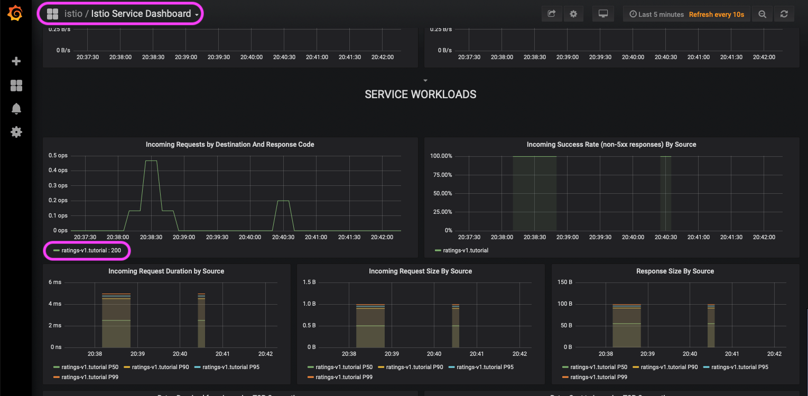Open Response Size By Source panel title menu
The width and height of the screenshot is (808, 396).
[675, 271]
